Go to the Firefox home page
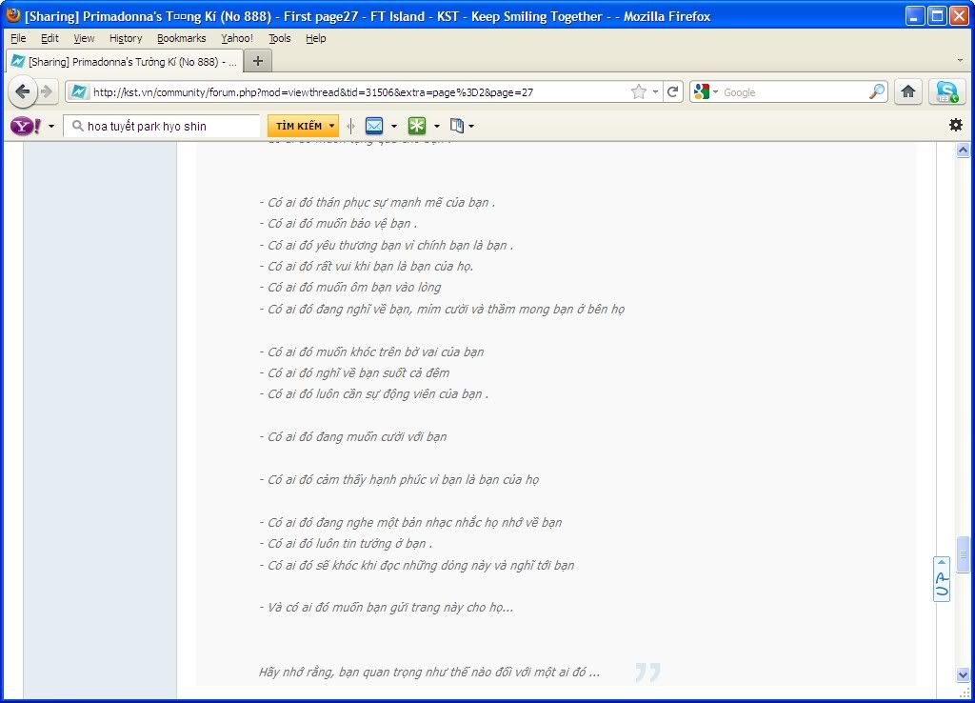This screenshot has height=703, width=975. tap(908, 92)
